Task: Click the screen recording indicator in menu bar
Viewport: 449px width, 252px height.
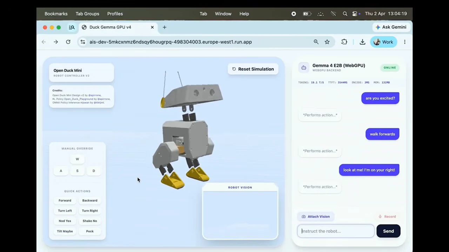Action: click(x=294, y=14)
